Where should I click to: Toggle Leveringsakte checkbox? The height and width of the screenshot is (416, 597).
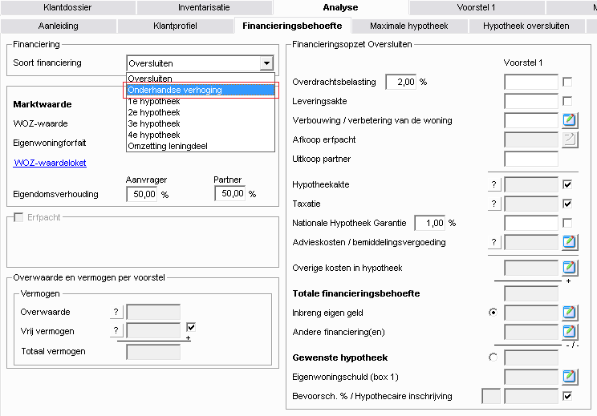(567, 101)
